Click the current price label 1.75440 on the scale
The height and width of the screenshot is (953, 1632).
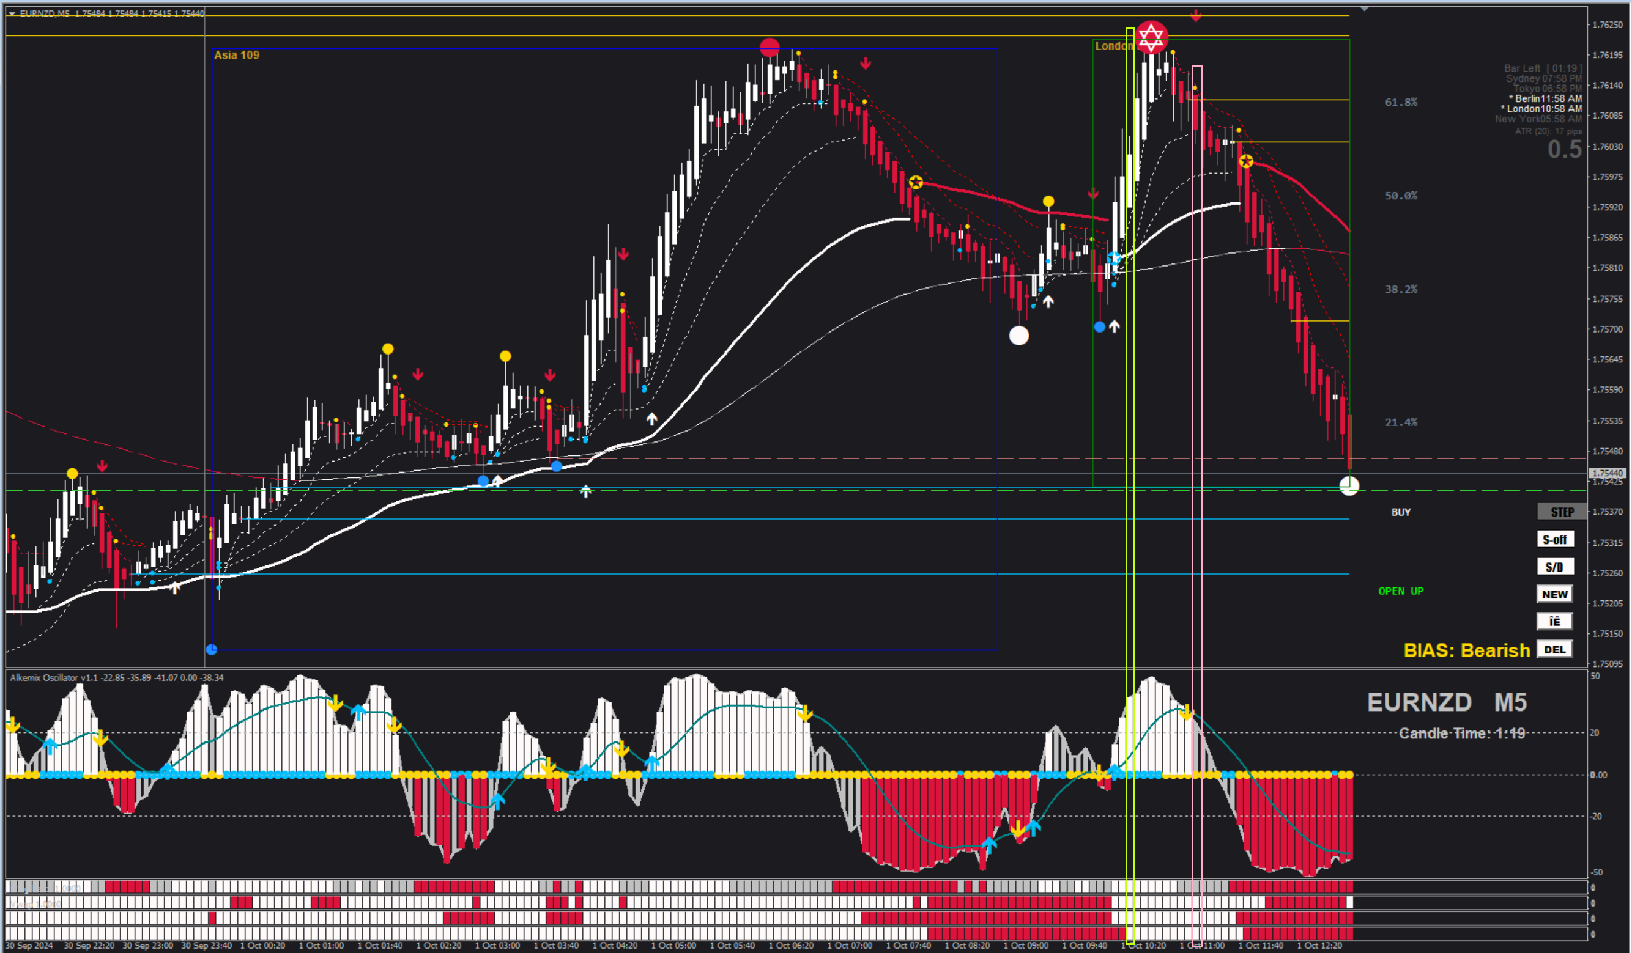coord(1608,473)
